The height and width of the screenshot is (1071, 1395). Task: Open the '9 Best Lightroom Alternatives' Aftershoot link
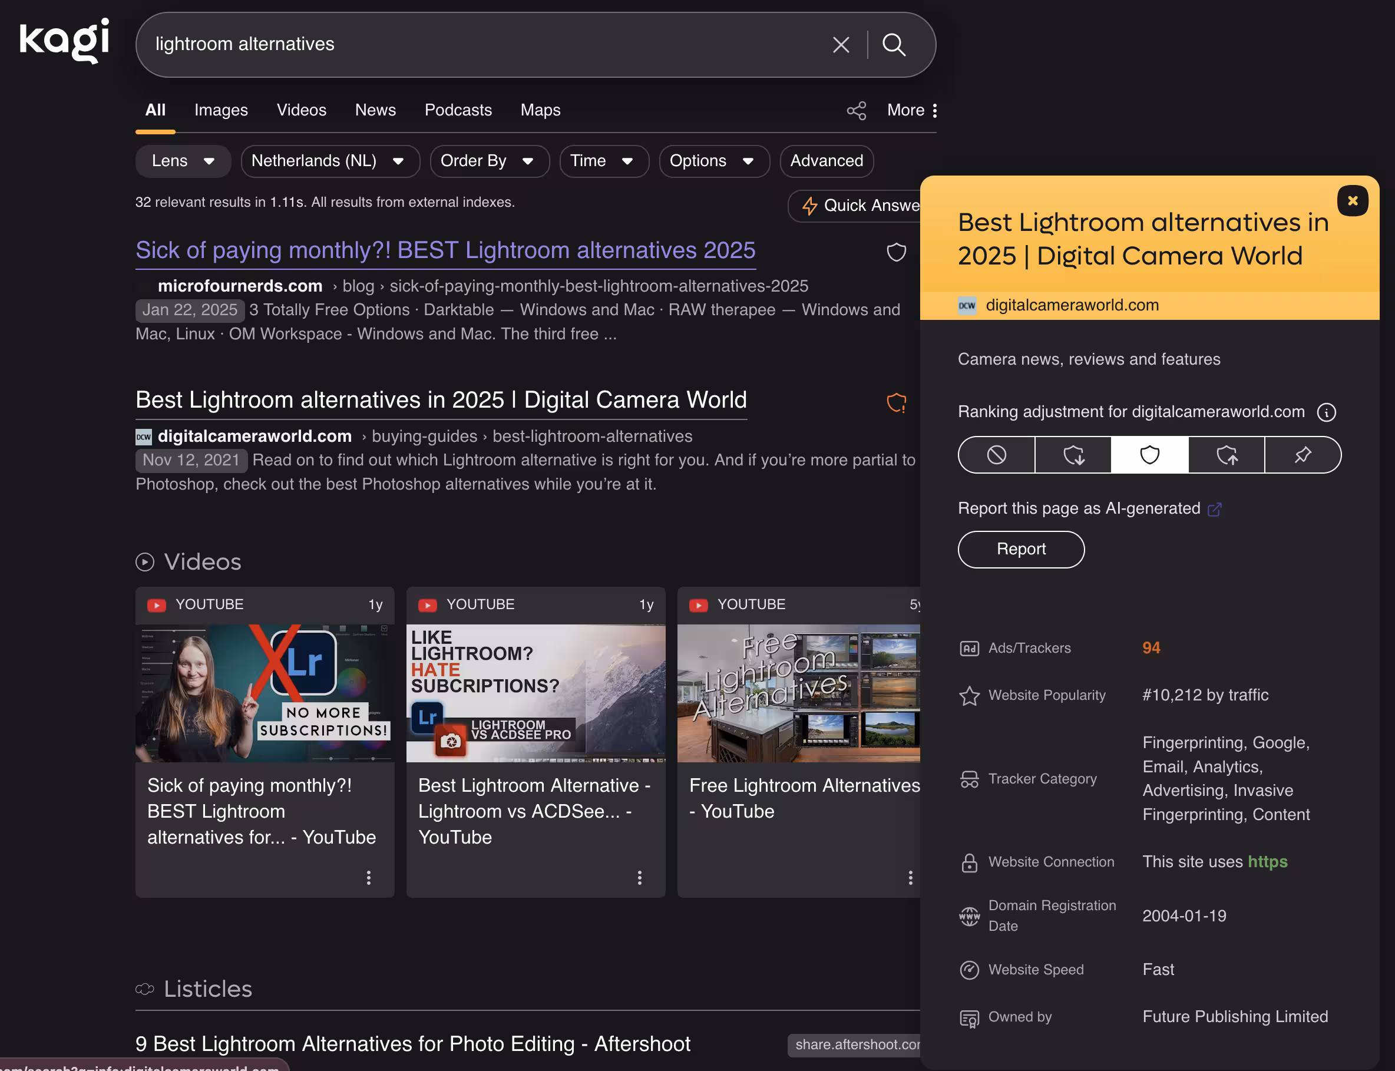[412, 1044]
